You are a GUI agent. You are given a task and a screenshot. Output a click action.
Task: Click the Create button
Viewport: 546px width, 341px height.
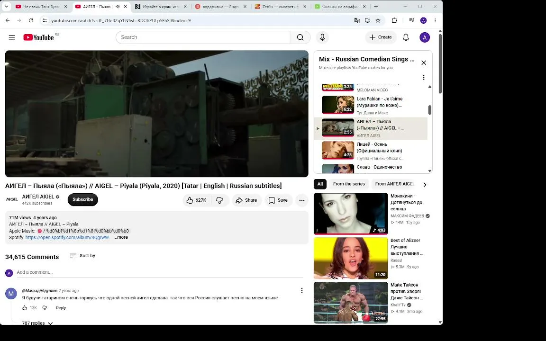[381, 37]
